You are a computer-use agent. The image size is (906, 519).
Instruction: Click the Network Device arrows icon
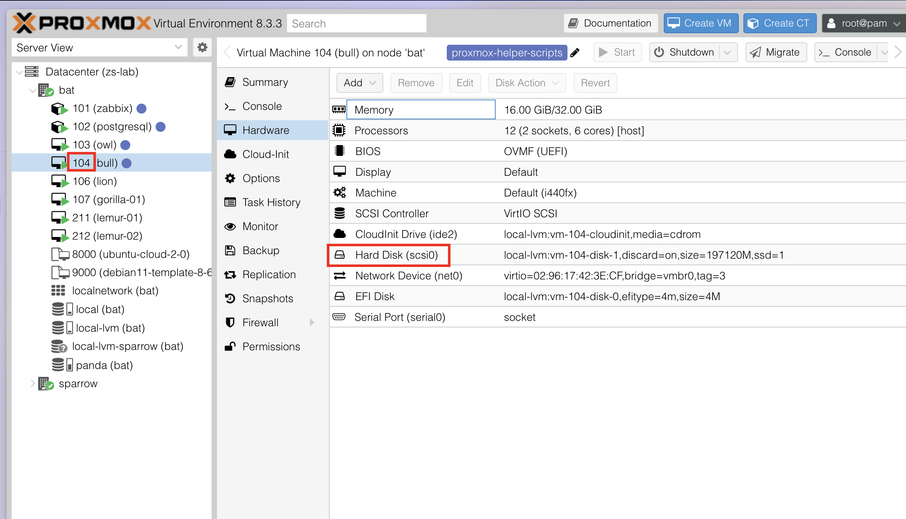point(340,275)
